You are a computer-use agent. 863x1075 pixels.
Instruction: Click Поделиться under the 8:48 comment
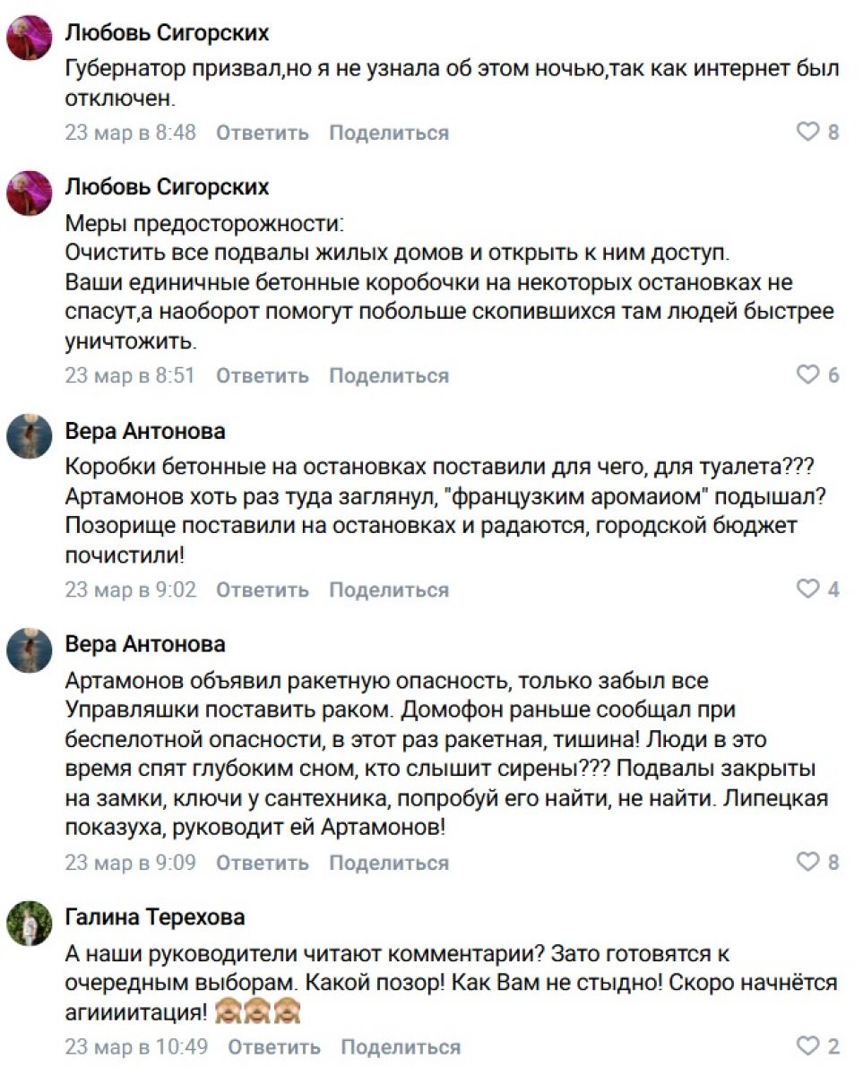(x=389, y=133)
